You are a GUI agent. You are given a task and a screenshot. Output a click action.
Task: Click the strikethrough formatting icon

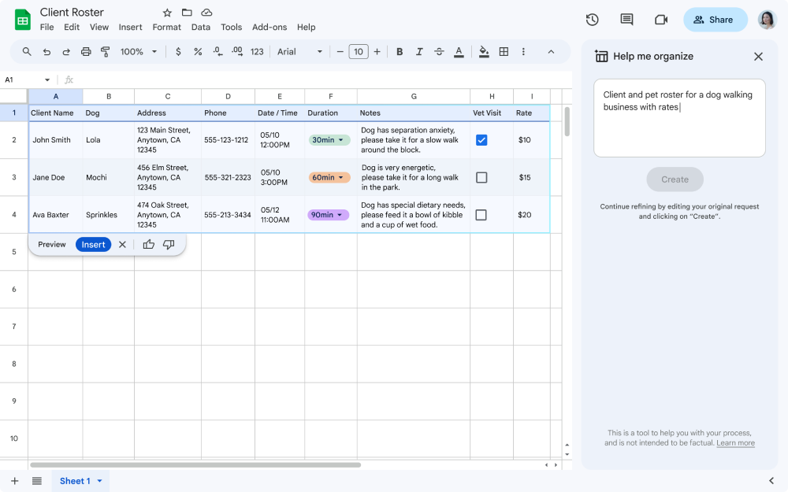point(439,52)
